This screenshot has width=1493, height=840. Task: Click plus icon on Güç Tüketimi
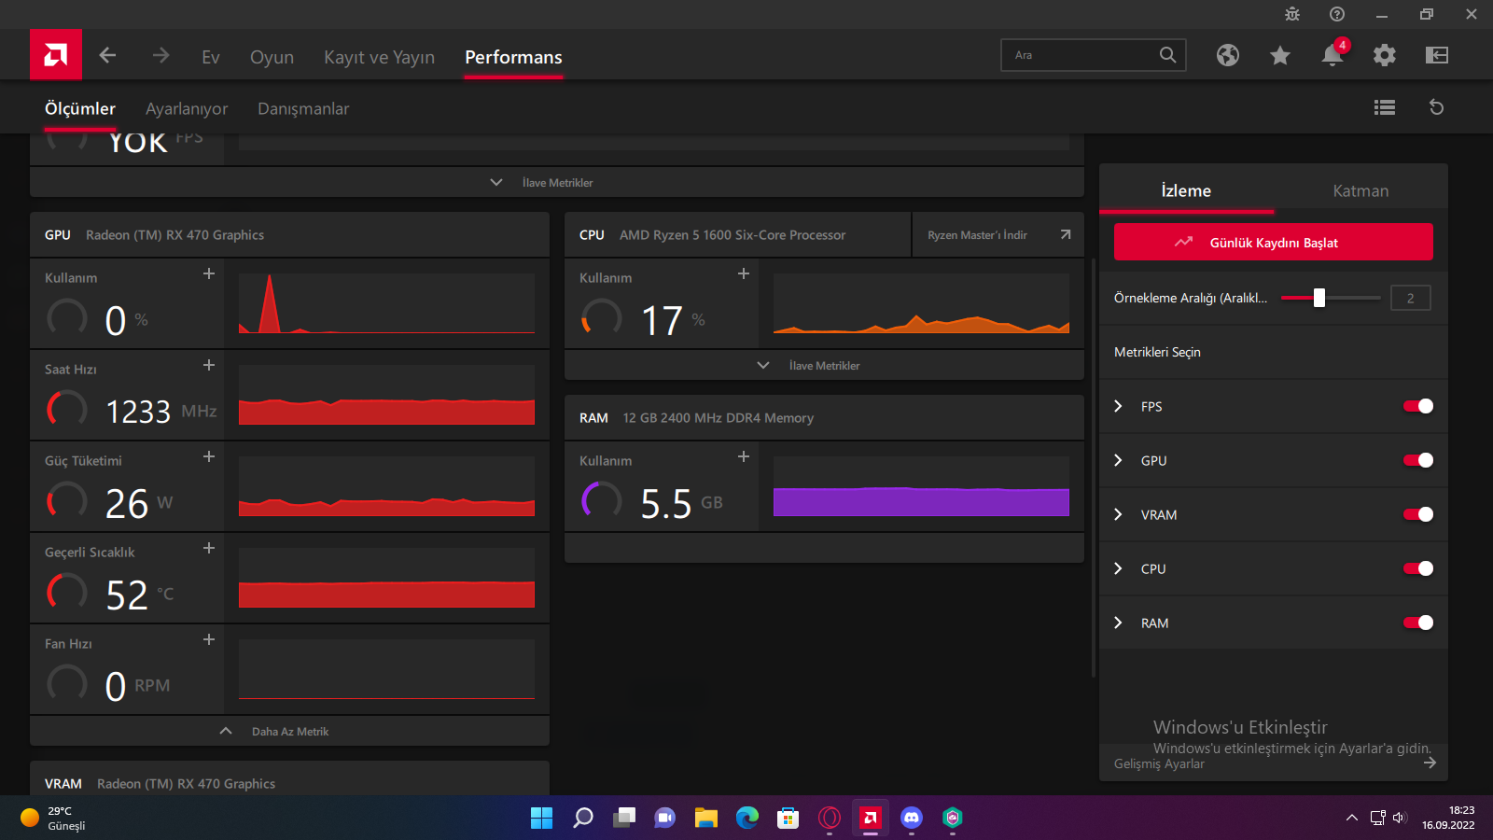[x=209, y=456]
